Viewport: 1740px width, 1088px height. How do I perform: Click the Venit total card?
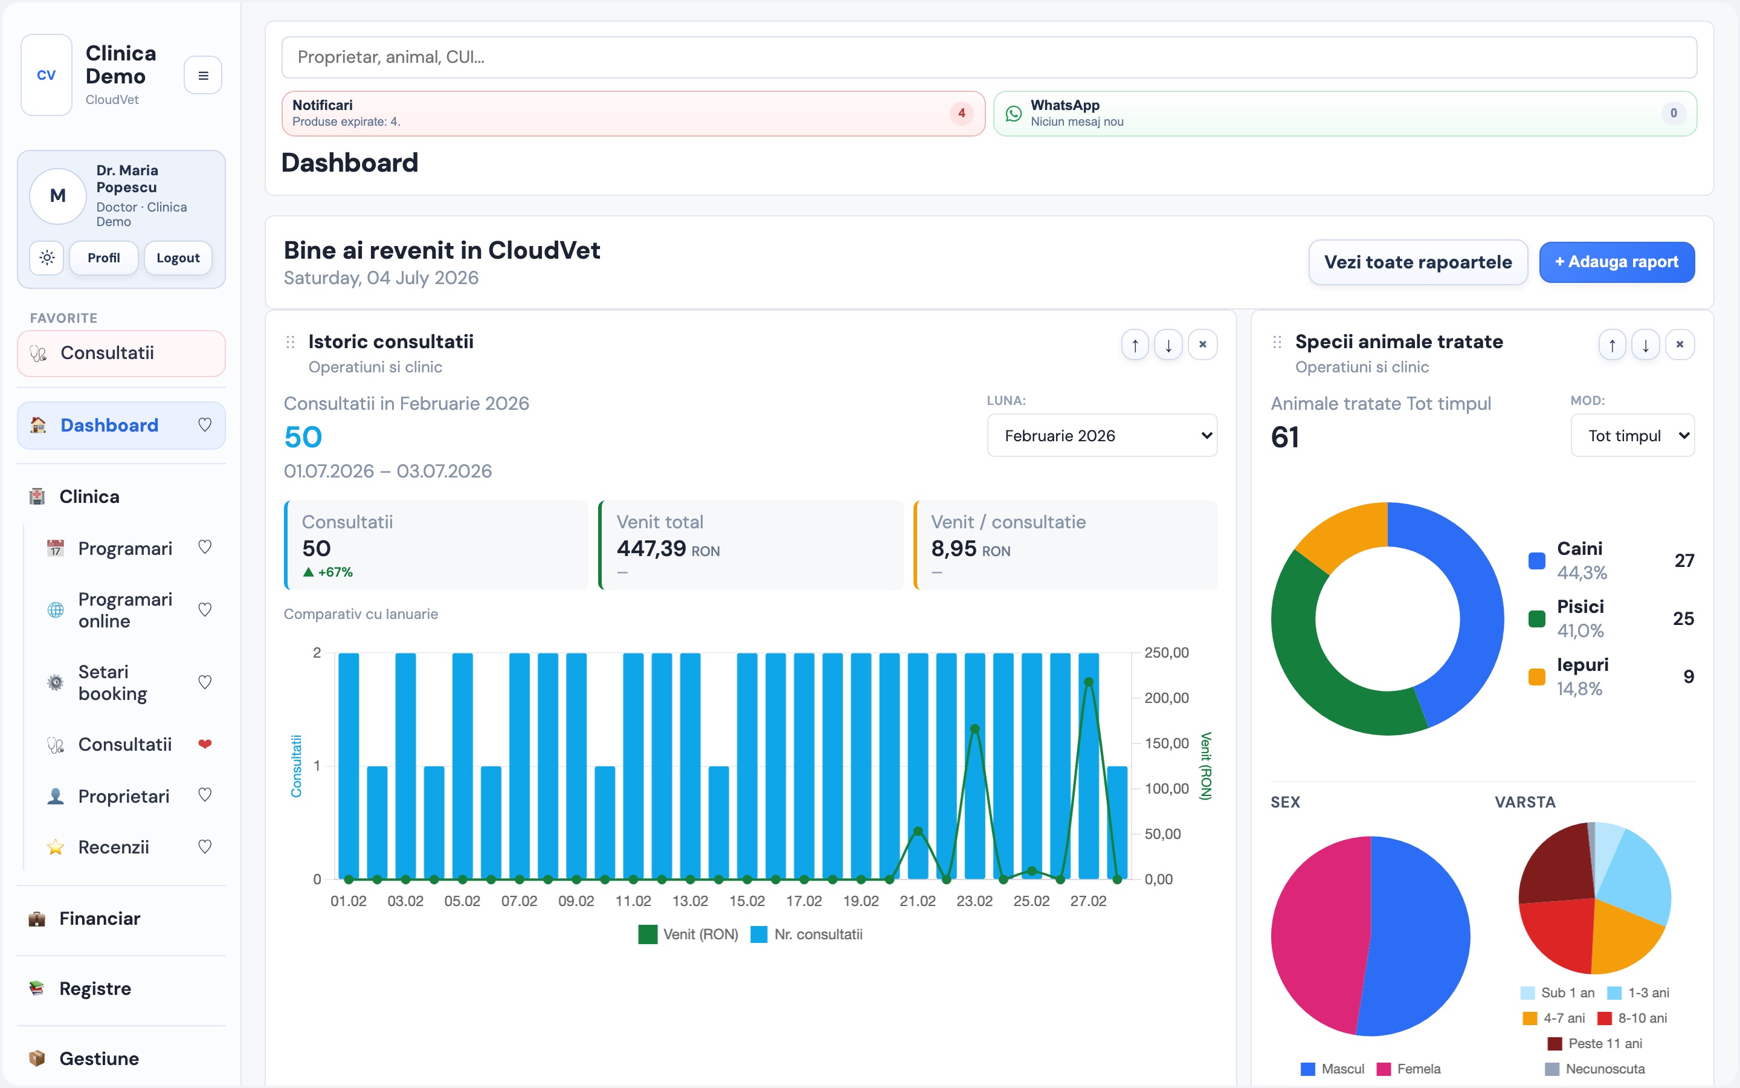[x=750, y=545]
